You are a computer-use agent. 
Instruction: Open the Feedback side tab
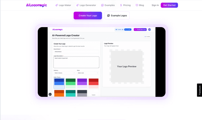[x=199, y=90]
